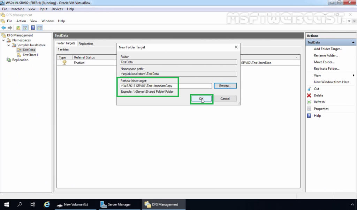This screenshot has height=210, width=357.
Task: Select TestShare1 in the namespace tree
Action: click(x=30, y=55)
